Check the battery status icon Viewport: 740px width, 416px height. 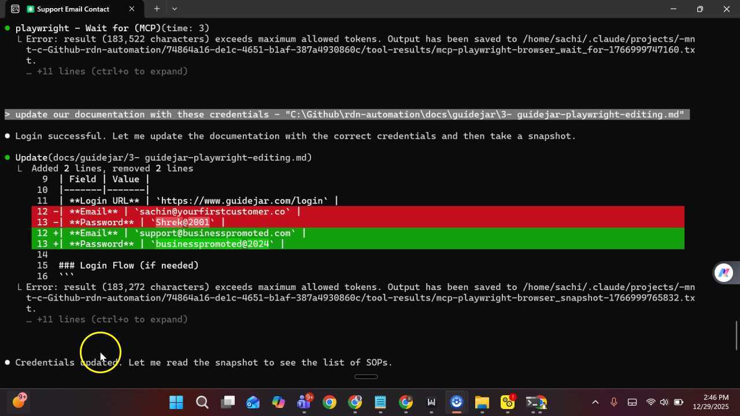click(679, 402)
